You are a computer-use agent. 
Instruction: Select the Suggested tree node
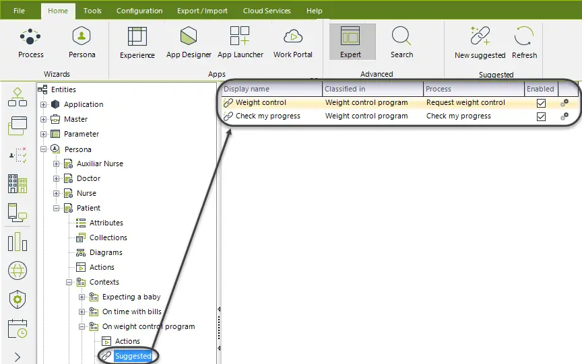tap(133, 356)
